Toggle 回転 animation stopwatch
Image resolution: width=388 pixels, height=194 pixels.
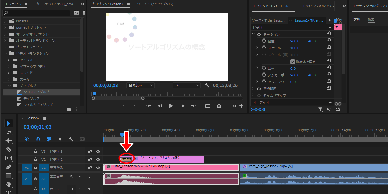tap(264, 68)
